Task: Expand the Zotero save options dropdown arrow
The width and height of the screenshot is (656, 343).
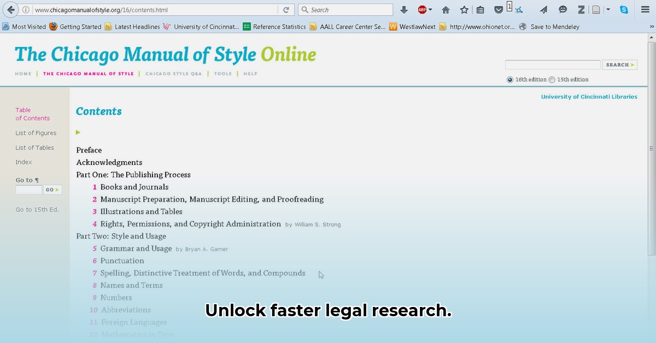Action: (608, 10)
